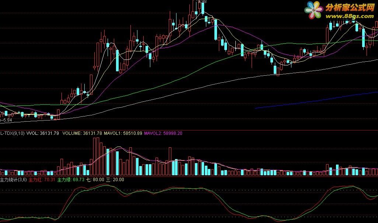The image size is (378, 223).
Task: Click the 七: 80.00 threshold label
Action: click(95, 180)
